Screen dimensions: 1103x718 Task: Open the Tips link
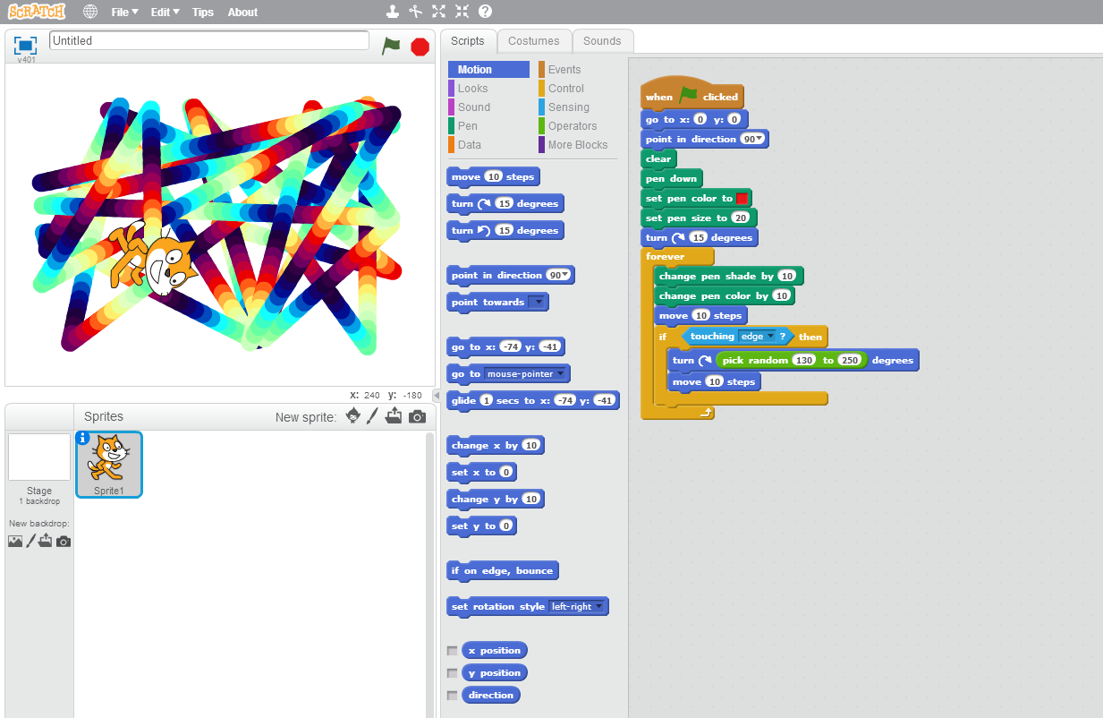pyautogui.click(x=203, y=13)
